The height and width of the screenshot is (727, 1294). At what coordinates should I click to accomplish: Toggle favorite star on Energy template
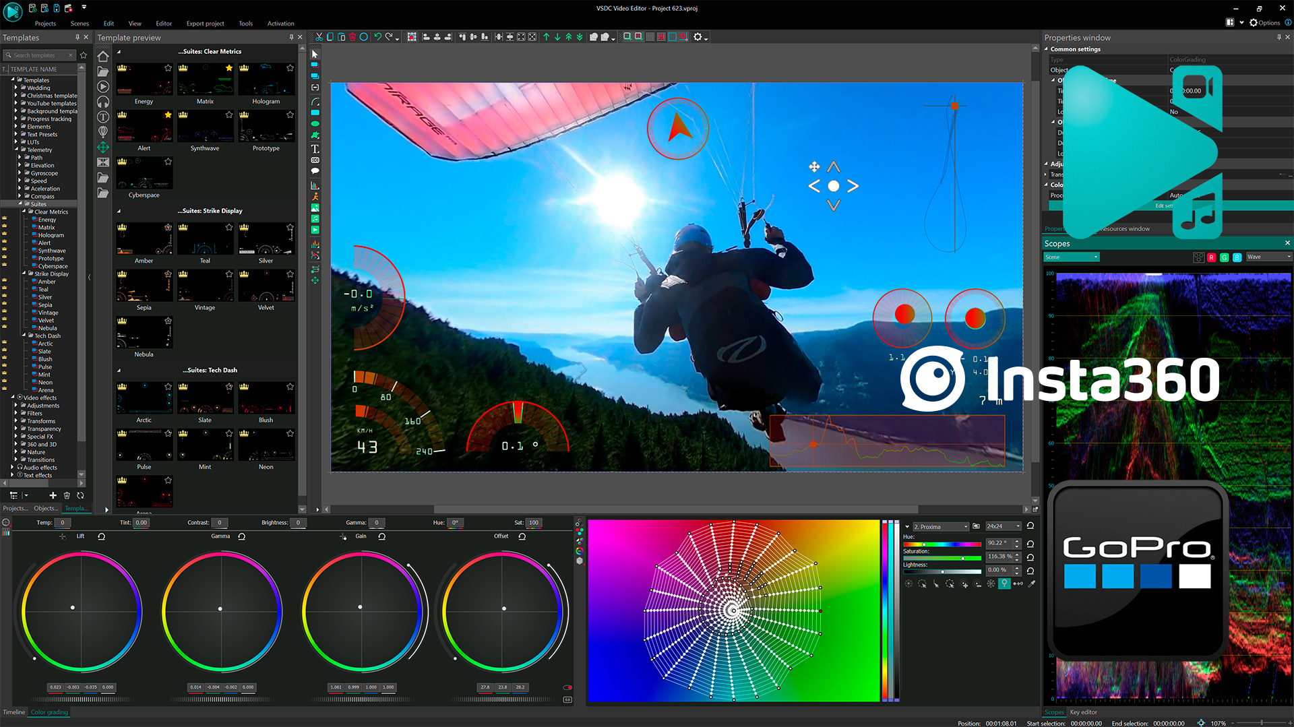[168, 68]
